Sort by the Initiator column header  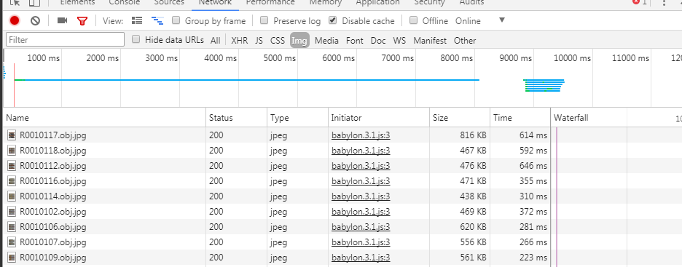coord(379,118)
